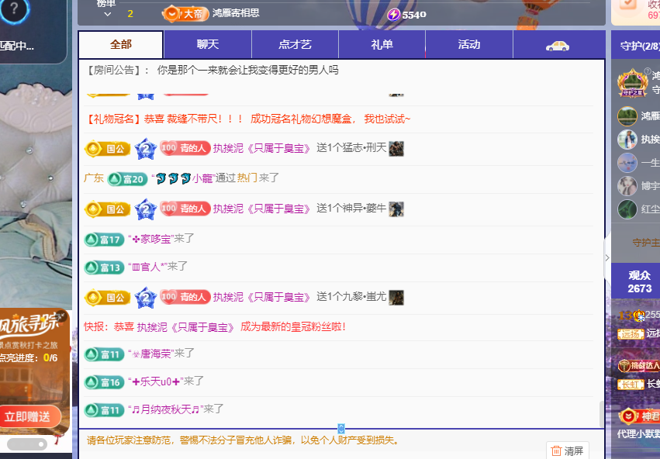Click the 富13 wealth badge
This screenshot has height=459, width=660.
pos(104,267)
